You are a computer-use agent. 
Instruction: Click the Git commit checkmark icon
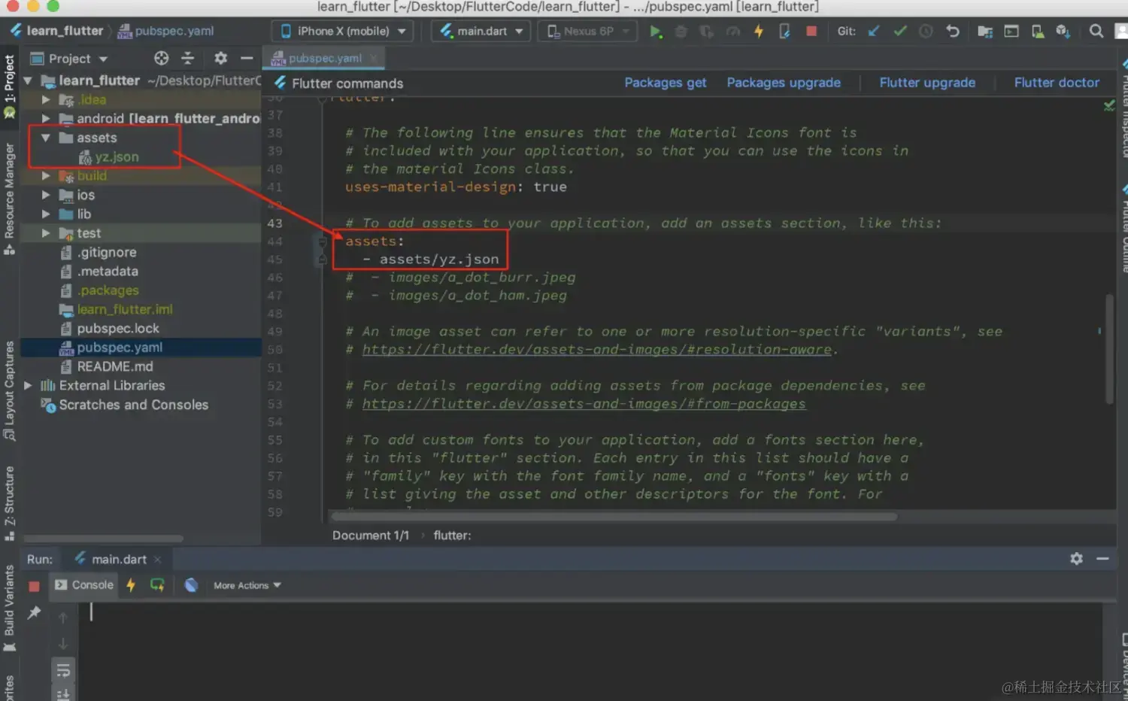(x=900, y=32)
